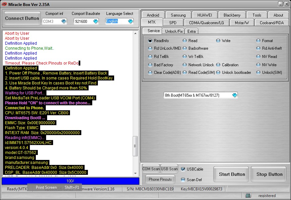Click the log scroll down arrow
The width and height of the screenshot is (291, 200).
[135, 173]
